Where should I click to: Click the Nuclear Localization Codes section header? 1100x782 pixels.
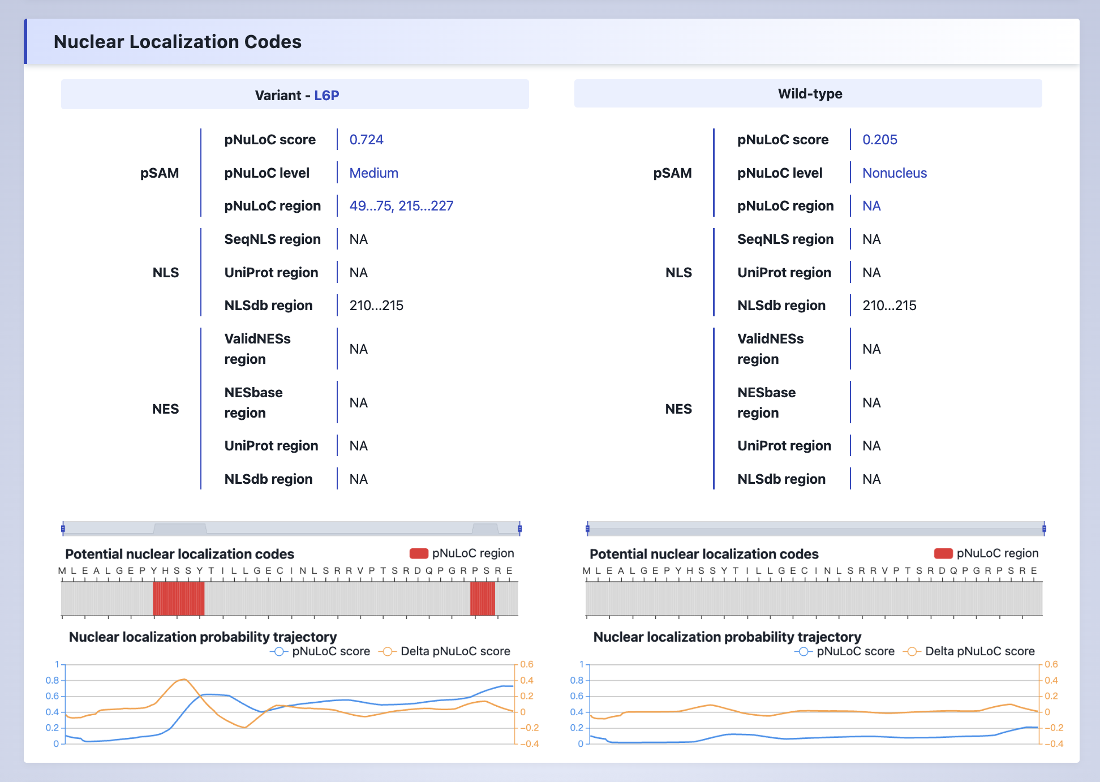tap(178, 42)
